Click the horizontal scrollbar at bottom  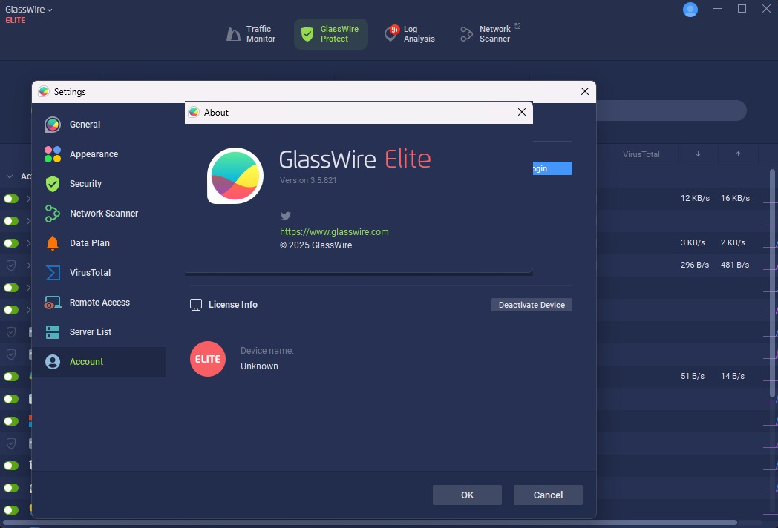pos(370,523)
